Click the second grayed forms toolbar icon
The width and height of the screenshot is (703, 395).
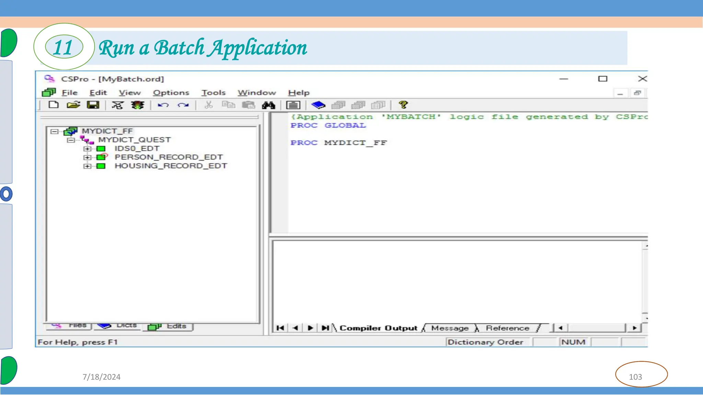click(358, 105)
